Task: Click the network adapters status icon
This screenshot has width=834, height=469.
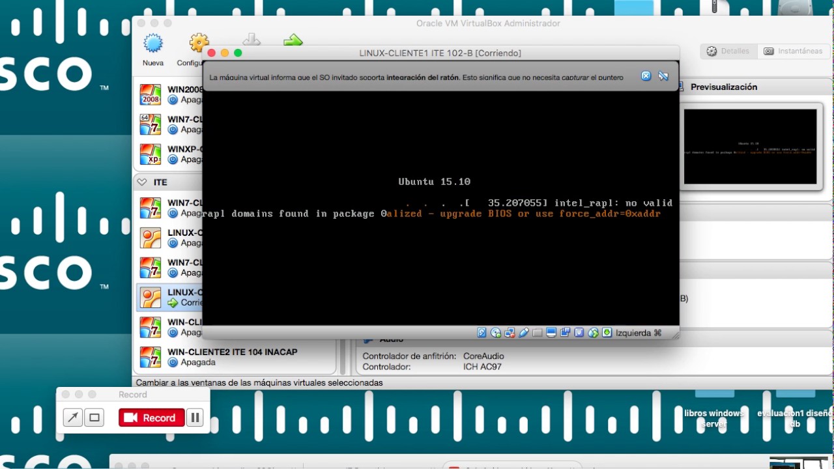Action: (510, 333)
